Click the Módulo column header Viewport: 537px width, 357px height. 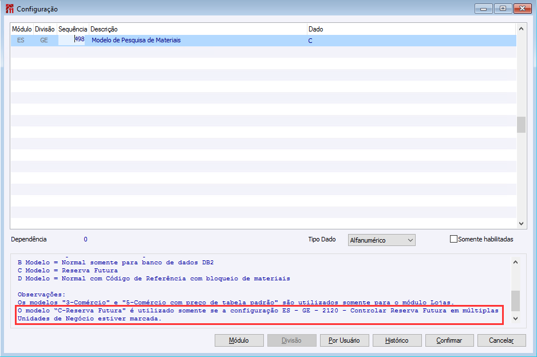pos(22,29)
